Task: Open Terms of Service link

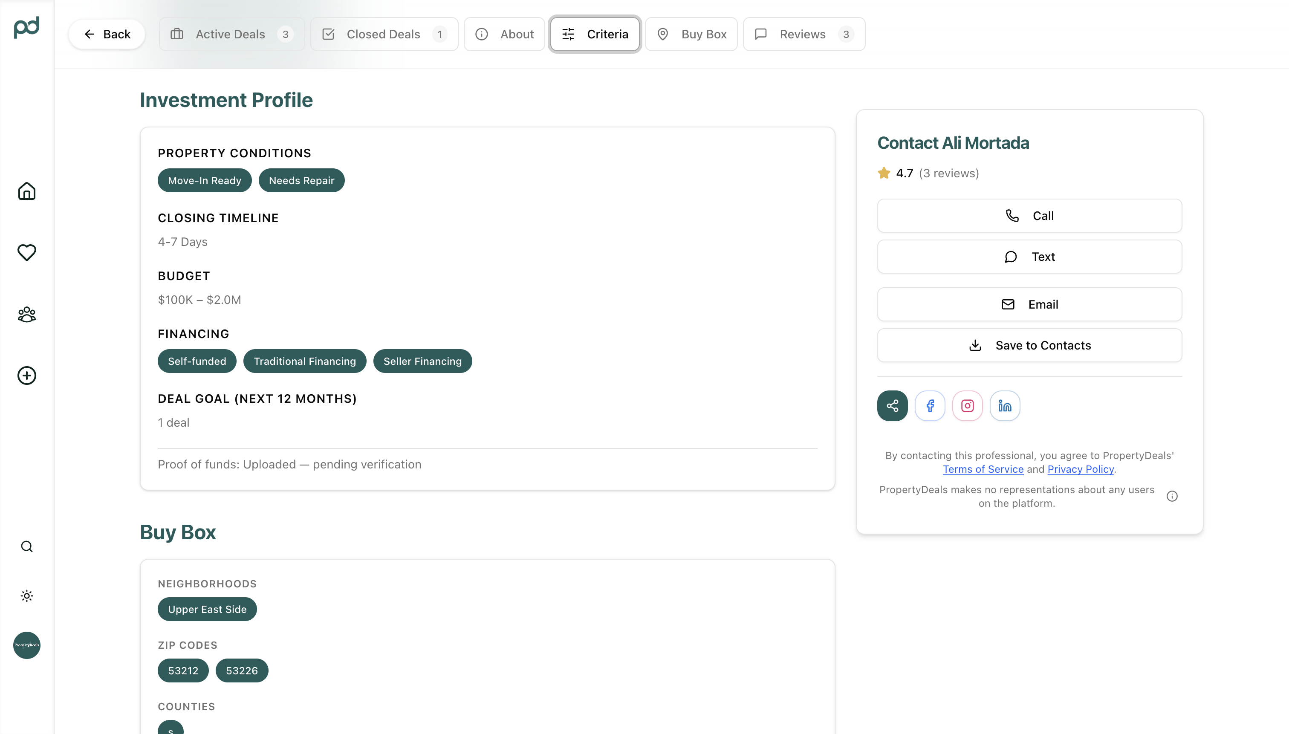Action: pos(983,469)
